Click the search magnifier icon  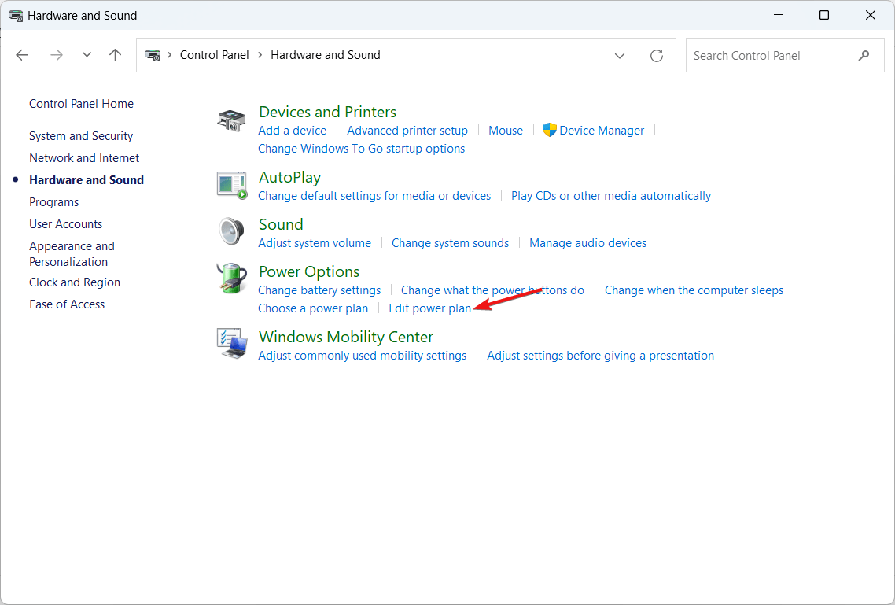click(864, 55)
